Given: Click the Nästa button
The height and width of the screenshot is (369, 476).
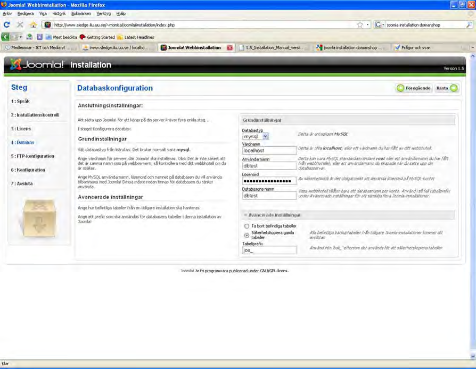Looking at the screenshot, I should pyautogui.click(x=447, y=88).
